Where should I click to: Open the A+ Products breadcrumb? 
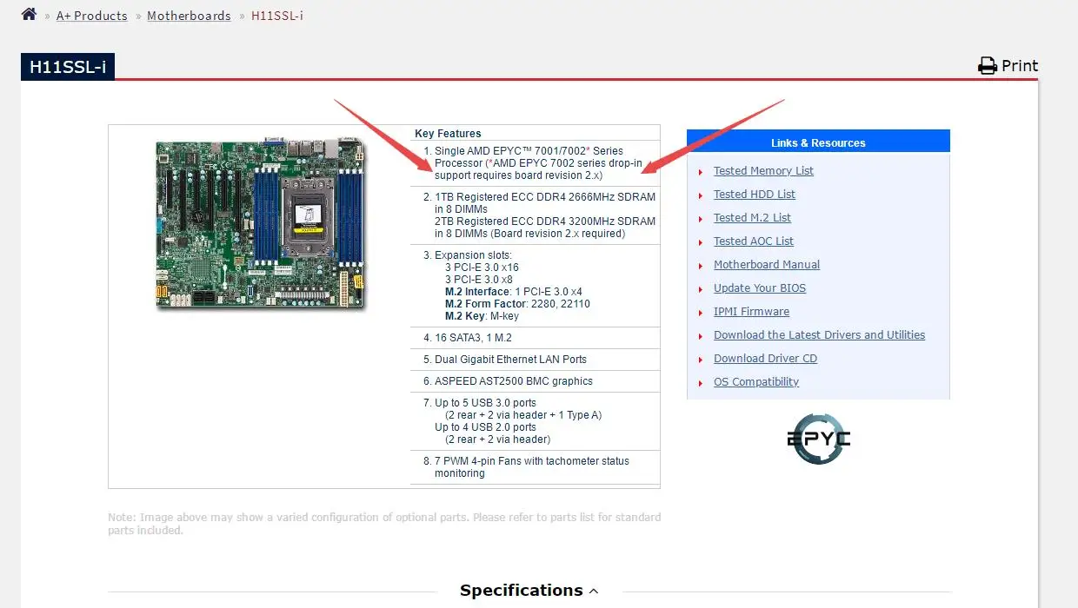(x=91, y=16)
